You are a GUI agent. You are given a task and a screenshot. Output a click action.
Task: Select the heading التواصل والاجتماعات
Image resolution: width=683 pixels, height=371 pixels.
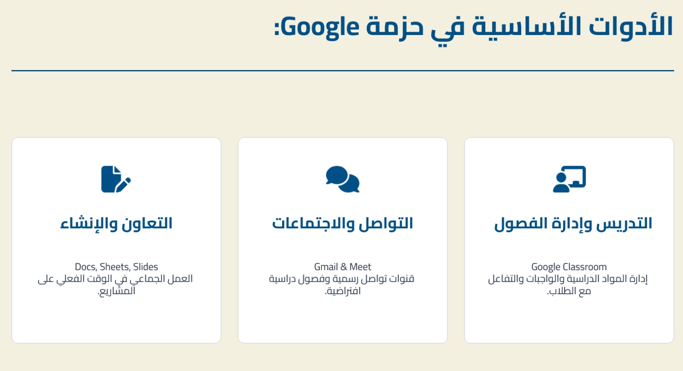pos(342,223)
